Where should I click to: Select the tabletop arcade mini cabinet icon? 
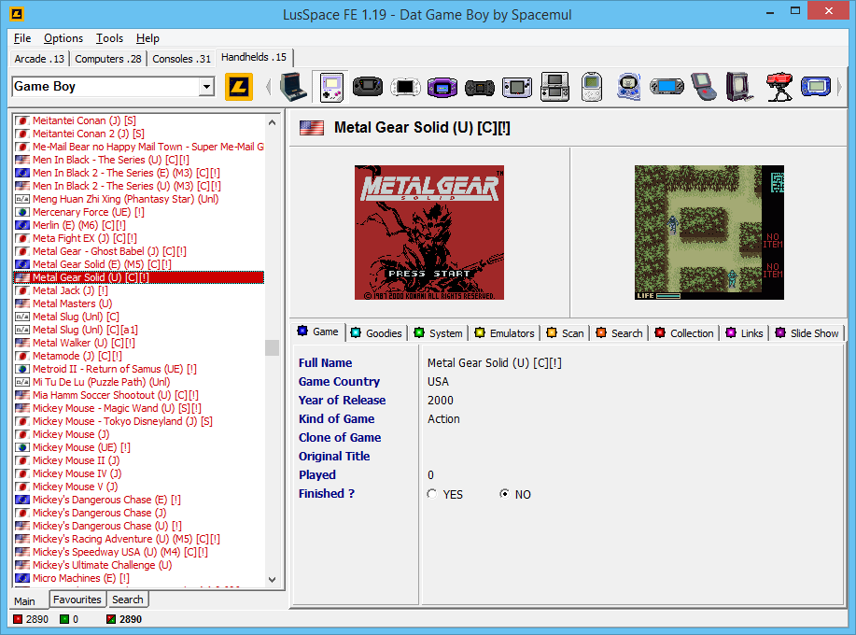[293, 87]
